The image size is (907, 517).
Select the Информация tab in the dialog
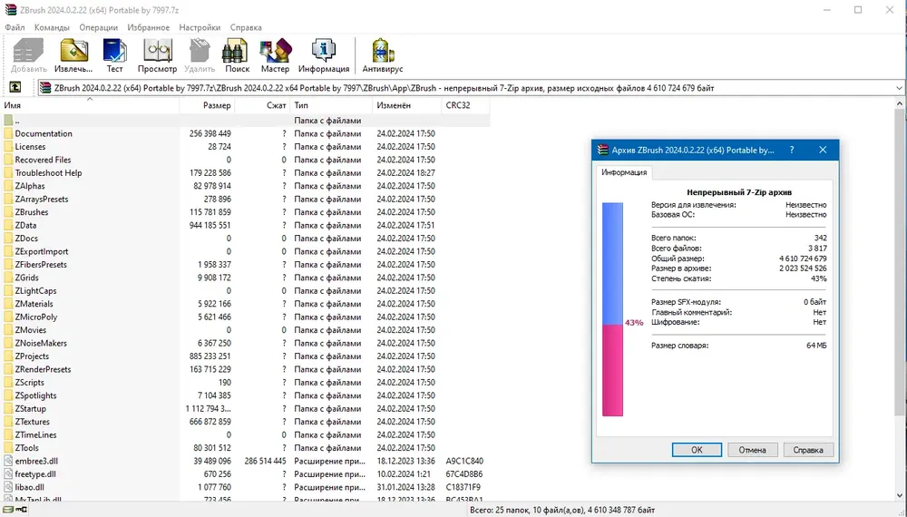(x=624, y=172)
